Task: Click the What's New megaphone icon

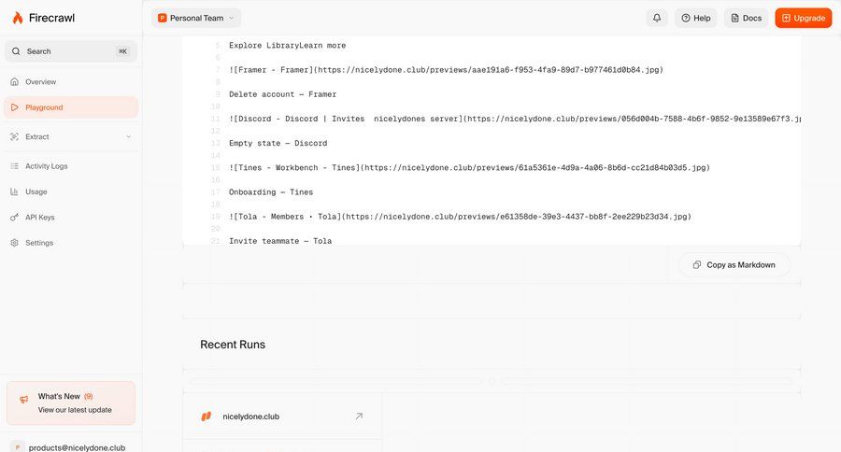Action: tap(24, 399)
